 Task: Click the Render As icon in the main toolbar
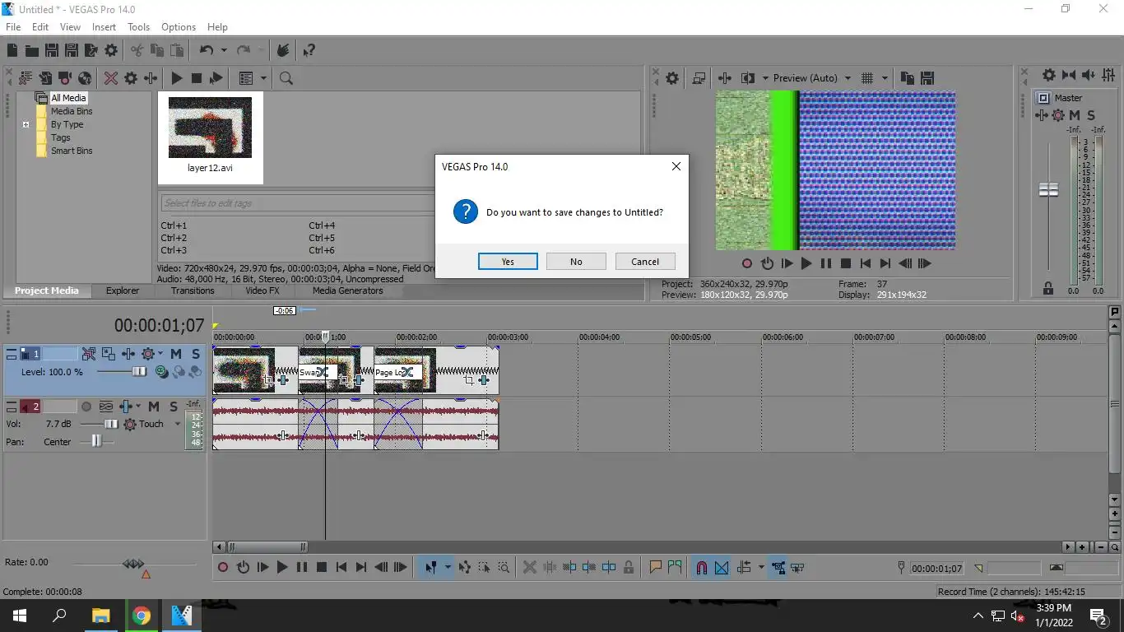(x=91, y=51)
